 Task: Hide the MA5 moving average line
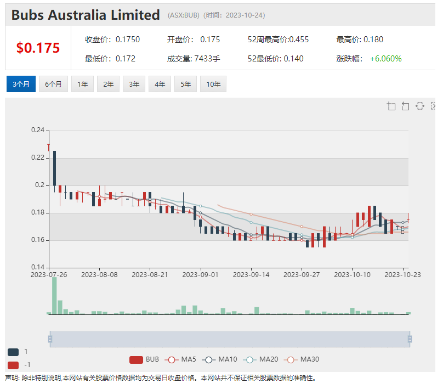coord(181,359)
